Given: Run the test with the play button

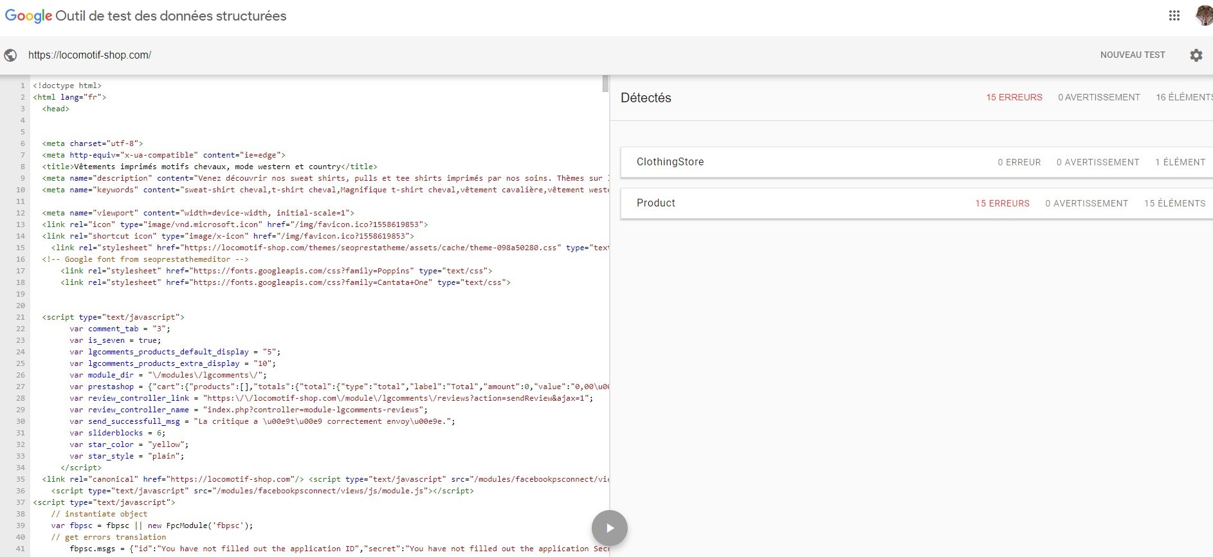Looking at the screenshot, I should click(609, 528).
